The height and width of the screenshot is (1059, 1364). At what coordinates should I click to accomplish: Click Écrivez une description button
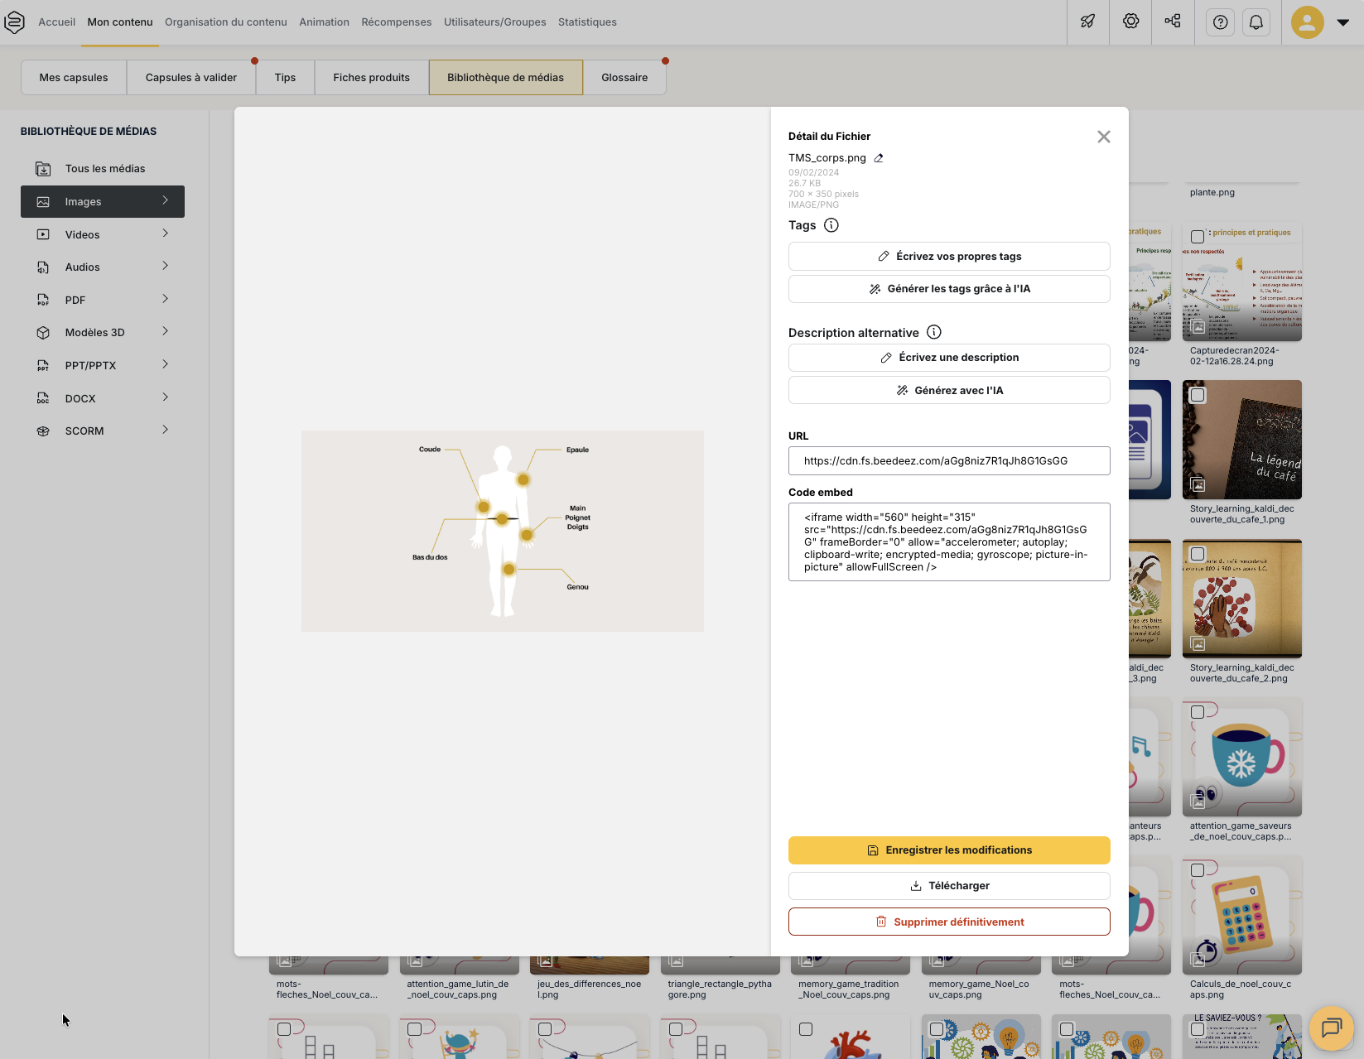click(949, 358)
